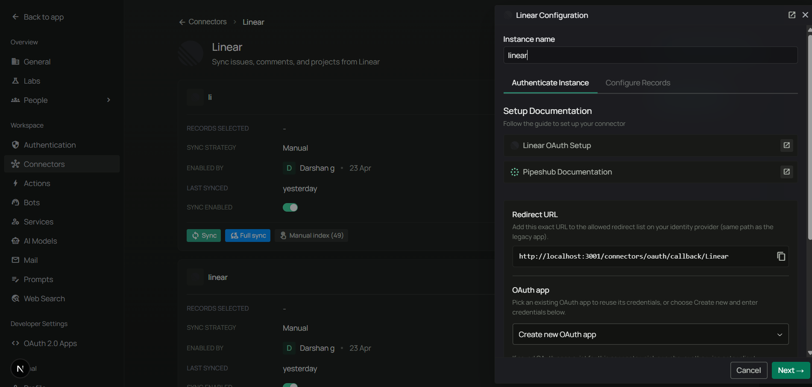Click Linear OAuth Setup text
The image size is (812, 387).
tap(557, 145)
